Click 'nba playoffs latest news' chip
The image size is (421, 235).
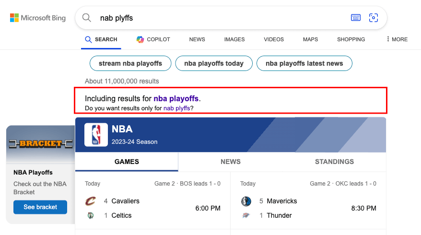[x=304, y=63]
